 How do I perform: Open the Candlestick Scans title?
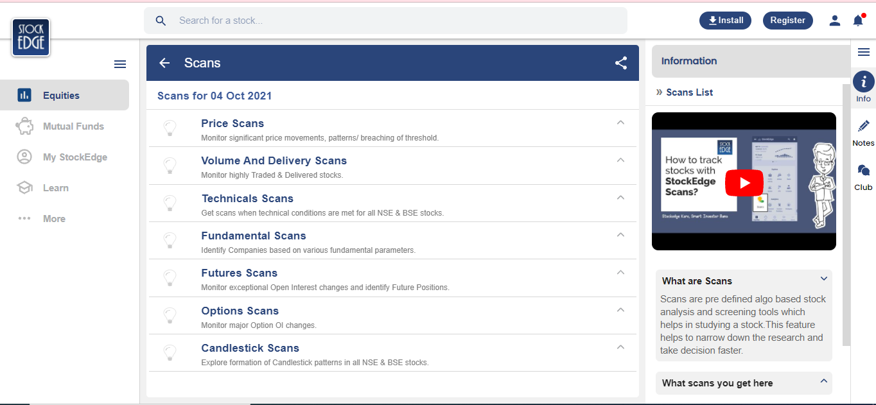pos(250,348)
